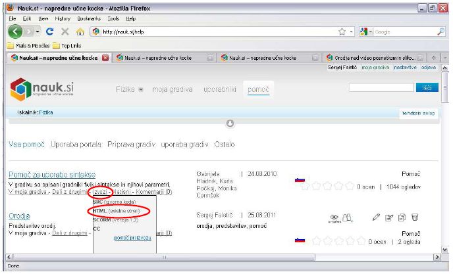Reload the page with the refresh icon
Viewport: 453px width, 274px height.
click(x=49, y=32)
